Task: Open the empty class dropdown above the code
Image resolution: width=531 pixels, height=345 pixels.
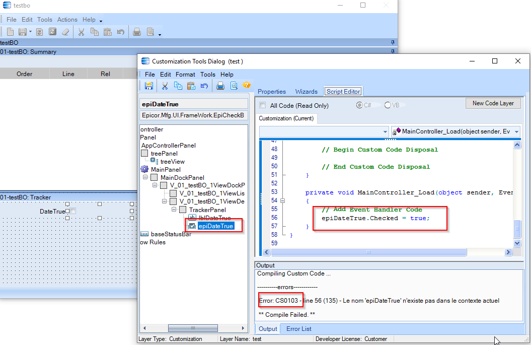Action: tap(324, 131)
